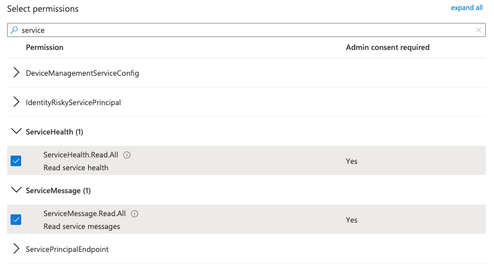Image resolution: width=494 pixels, height=266 pixels.
Task: Click the expand all link
Action: click(466, 8)
